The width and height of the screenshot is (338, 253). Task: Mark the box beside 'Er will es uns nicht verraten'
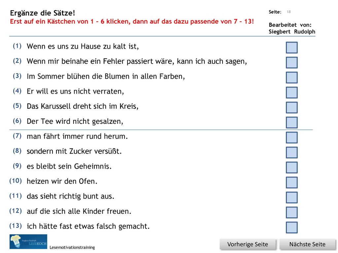(292, 93)
